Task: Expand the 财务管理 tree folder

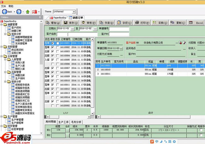Action: click(2, 126)
